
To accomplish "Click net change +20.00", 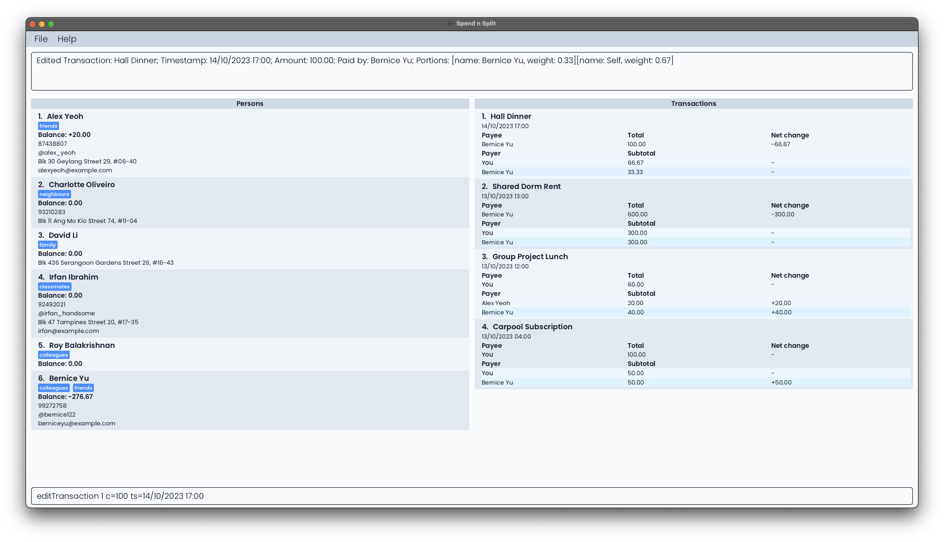I will pyautogui.click(x=781, y=303).
